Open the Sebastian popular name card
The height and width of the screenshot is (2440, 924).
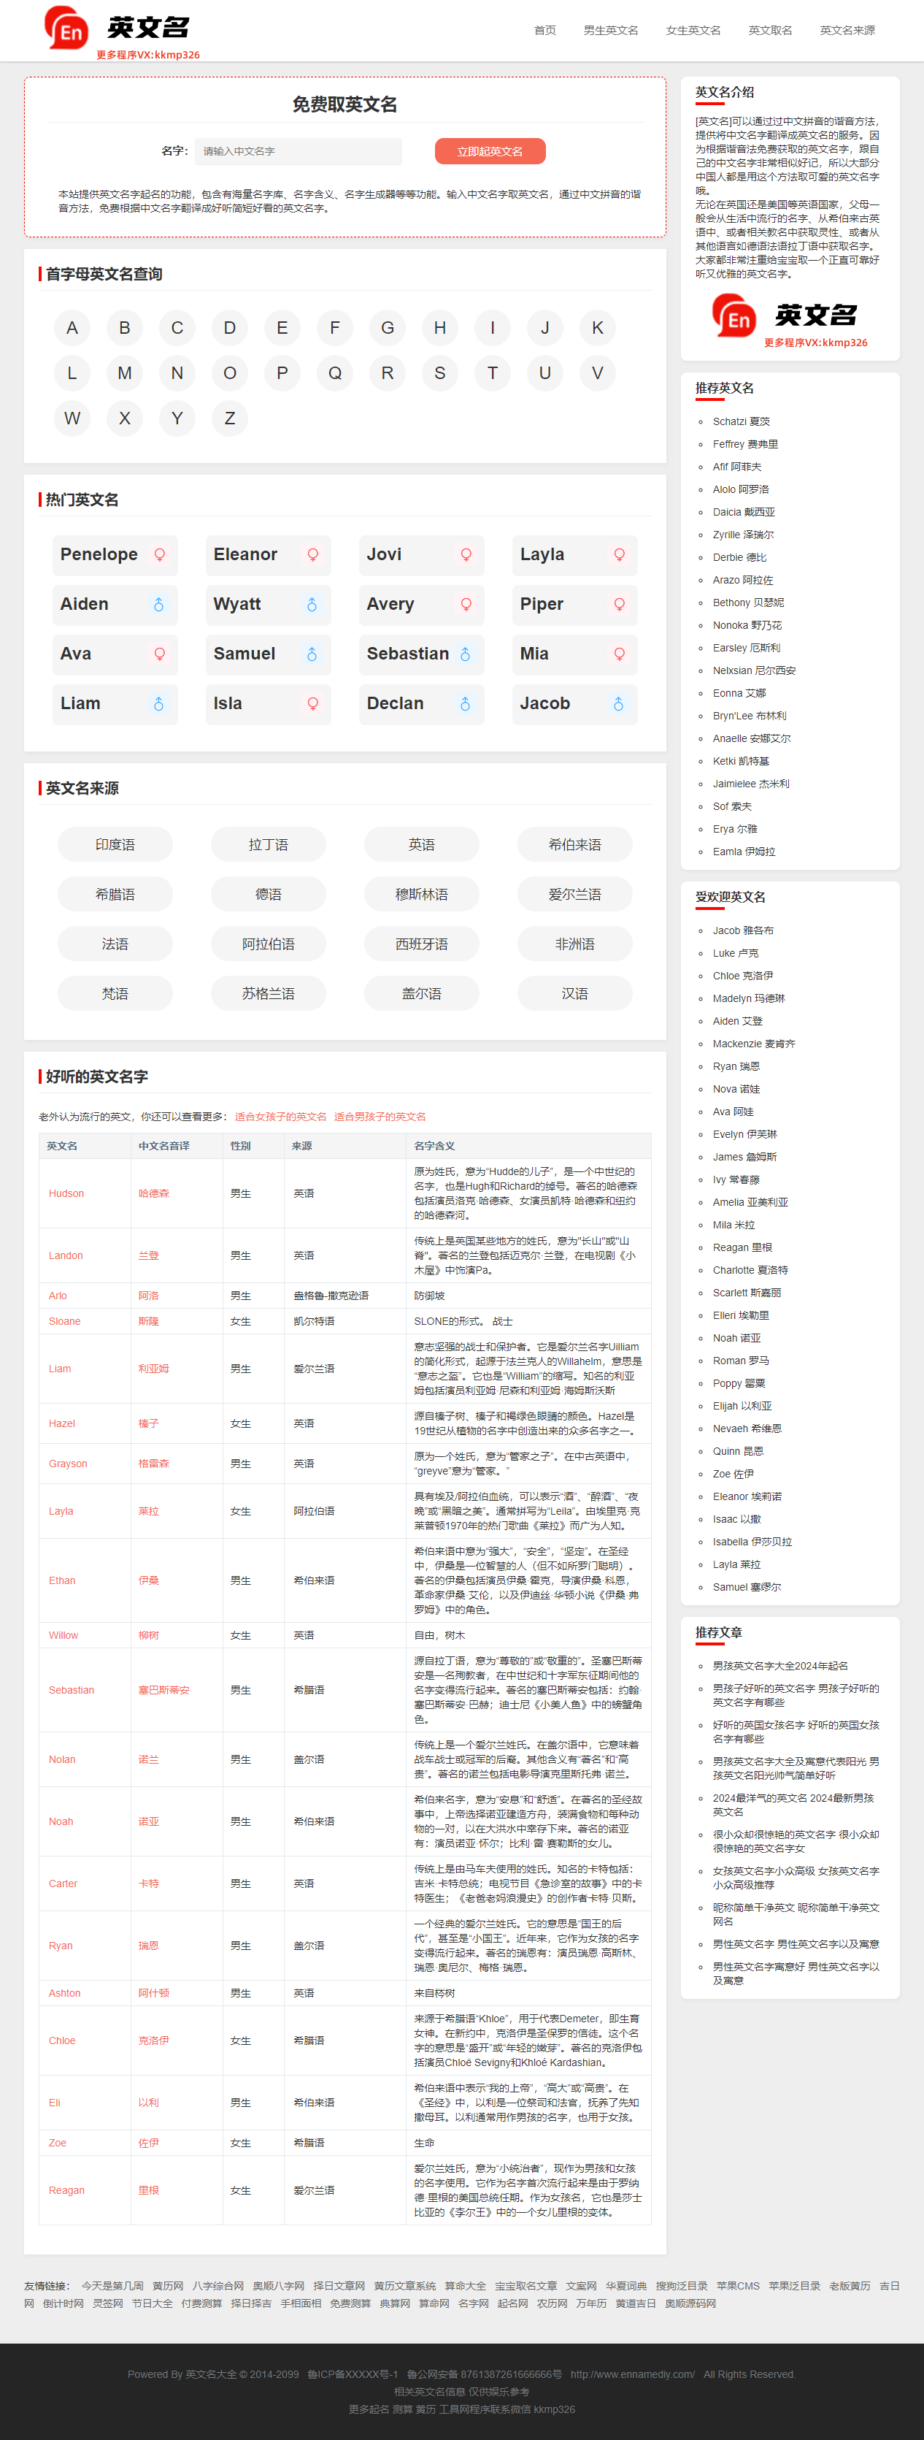point(408,654)
